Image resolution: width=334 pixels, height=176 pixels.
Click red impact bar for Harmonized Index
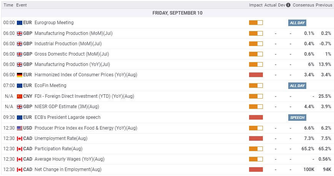(256, 75)
